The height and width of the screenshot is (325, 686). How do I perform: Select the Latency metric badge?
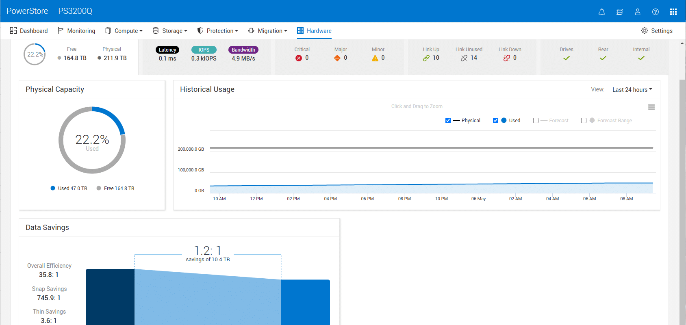pos(167,50)
